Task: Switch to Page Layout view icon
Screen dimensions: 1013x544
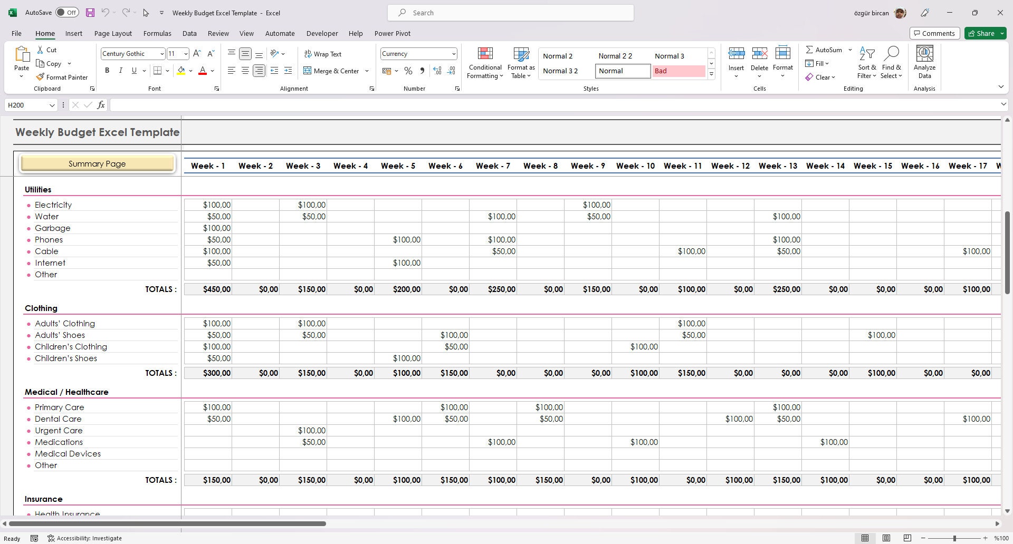Action: [886, 538]
